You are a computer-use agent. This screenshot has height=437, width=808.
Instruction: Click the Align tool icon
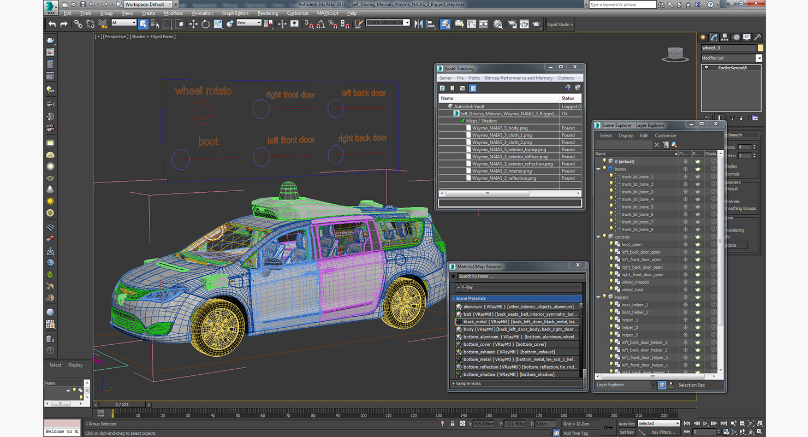(x=431, y=24)
